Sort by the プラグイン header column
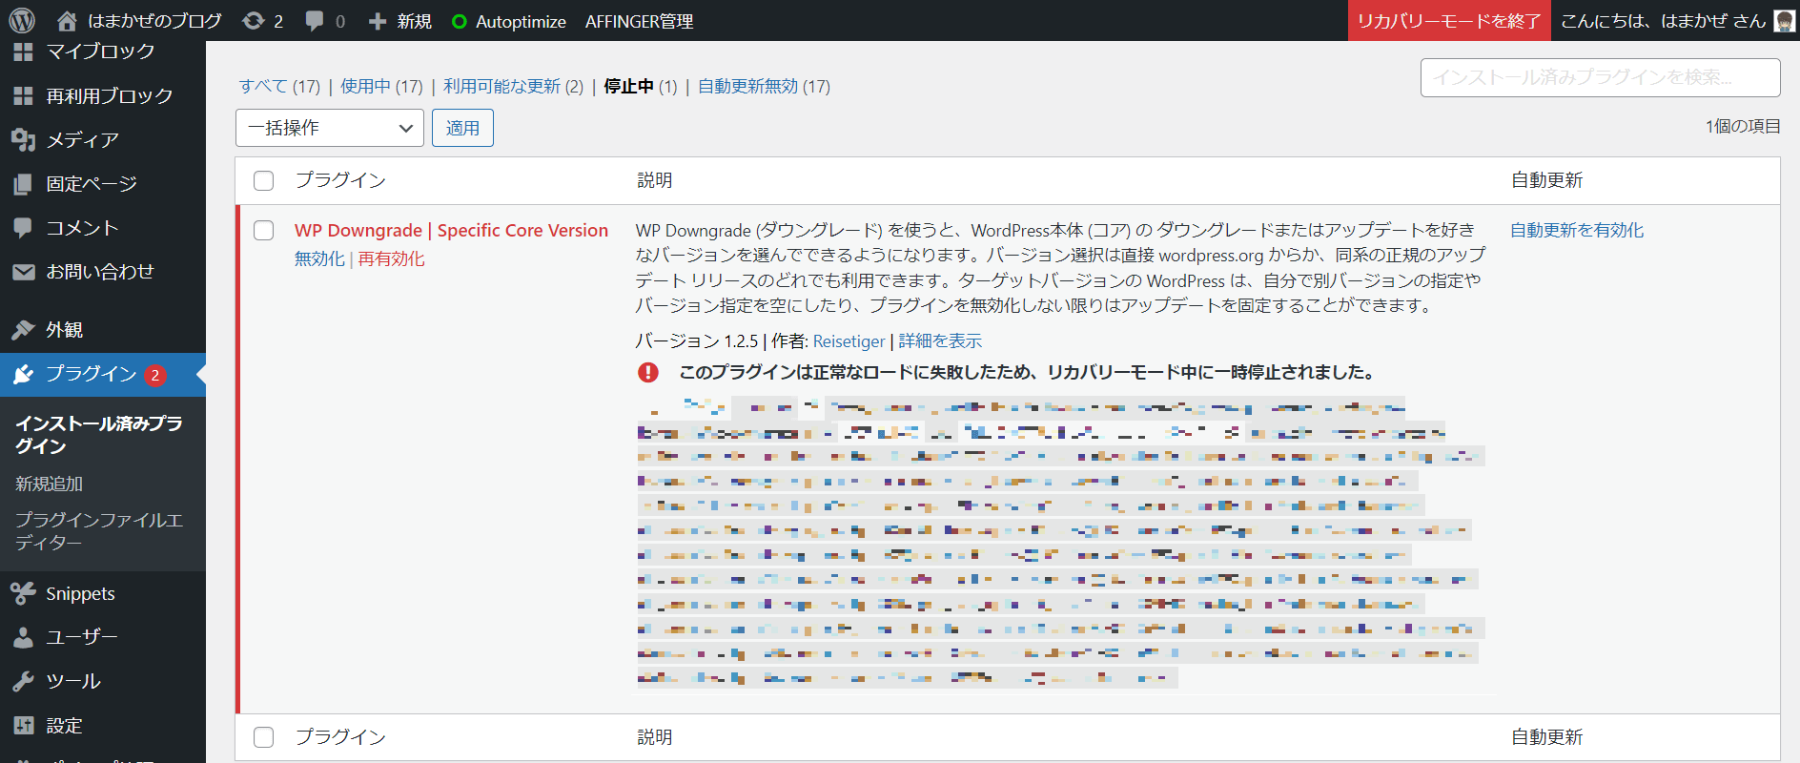 pyautogui.click(x=340, y=180)
